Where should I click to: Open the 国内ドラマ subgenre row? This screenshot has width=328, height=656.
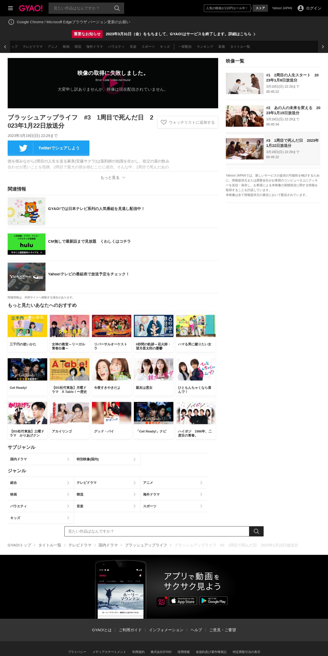tap(41, 459)
